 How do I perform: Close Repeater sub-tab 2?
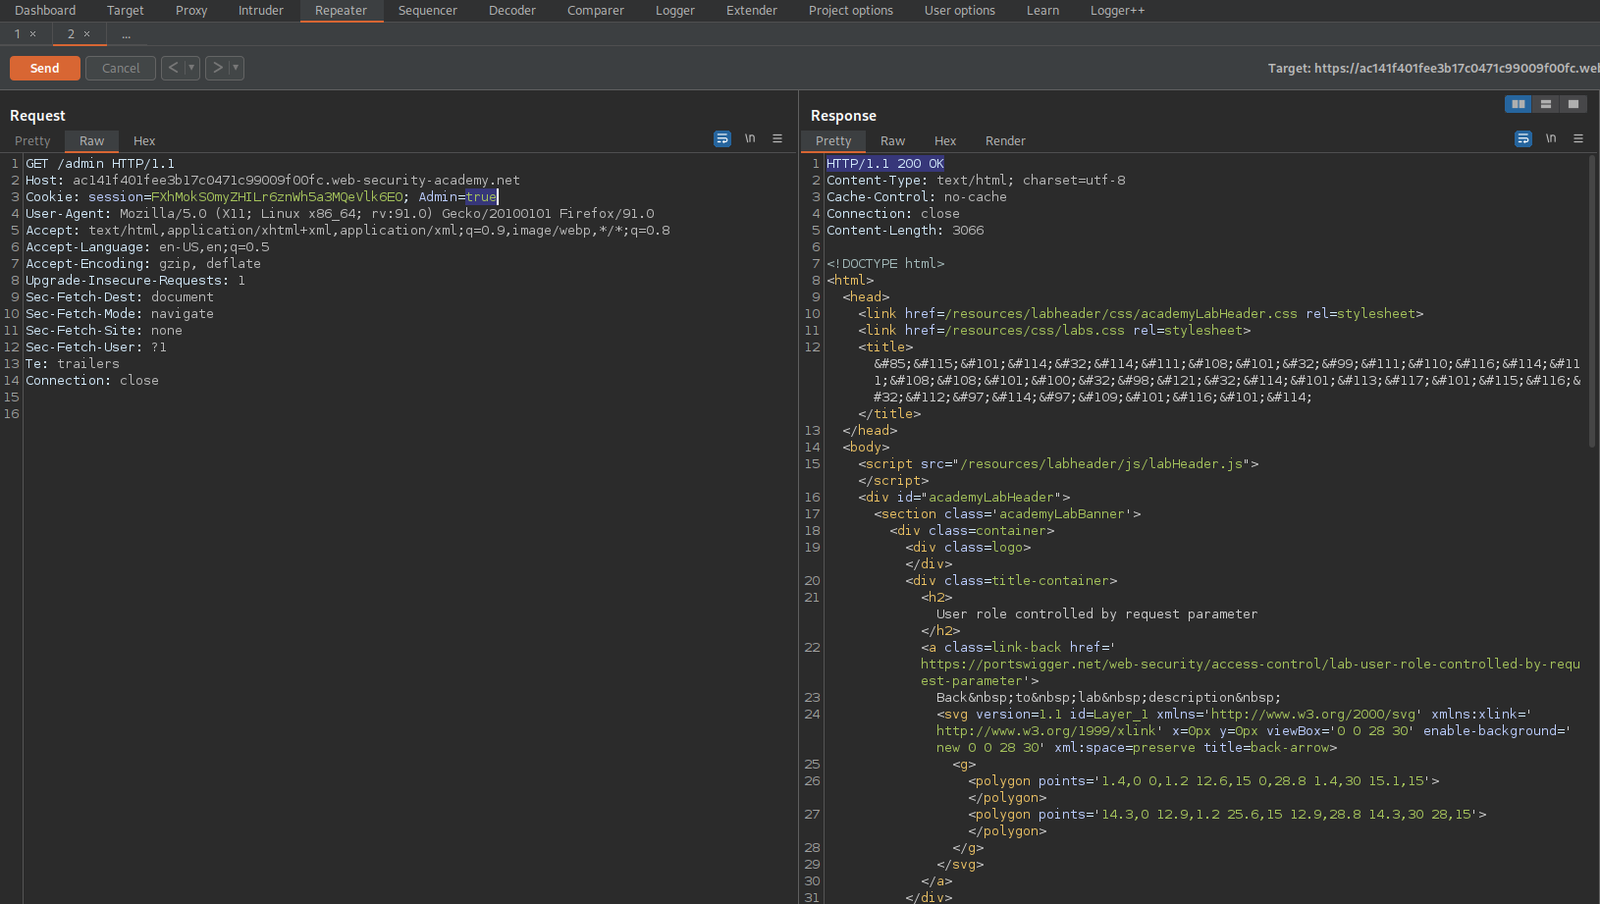[x=86, y=34]
